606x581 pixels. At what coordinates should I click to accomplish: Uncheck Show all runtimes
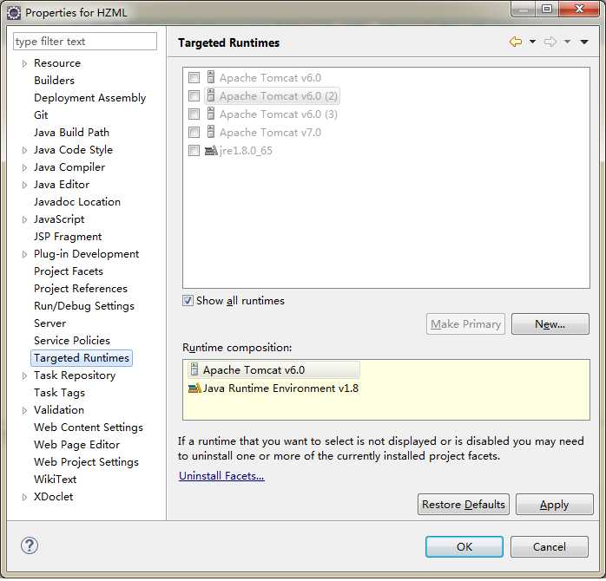(x=188, y=300)
